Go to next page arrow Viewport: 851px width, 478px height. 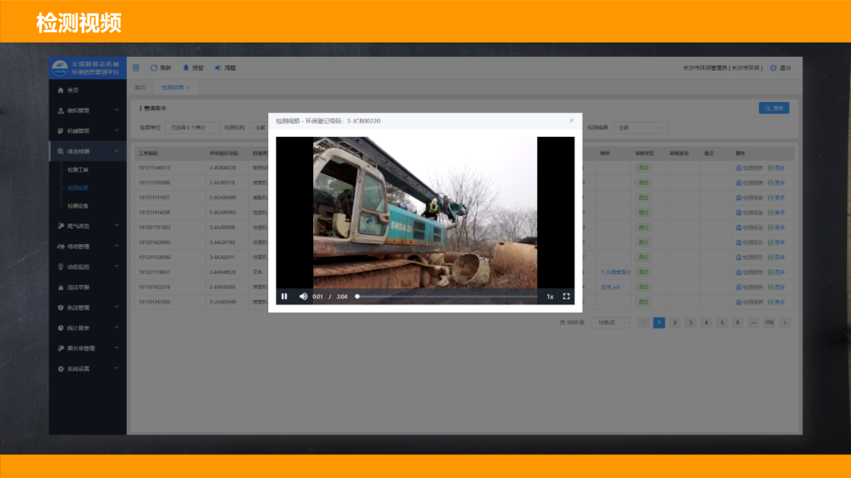click(785, 322)
